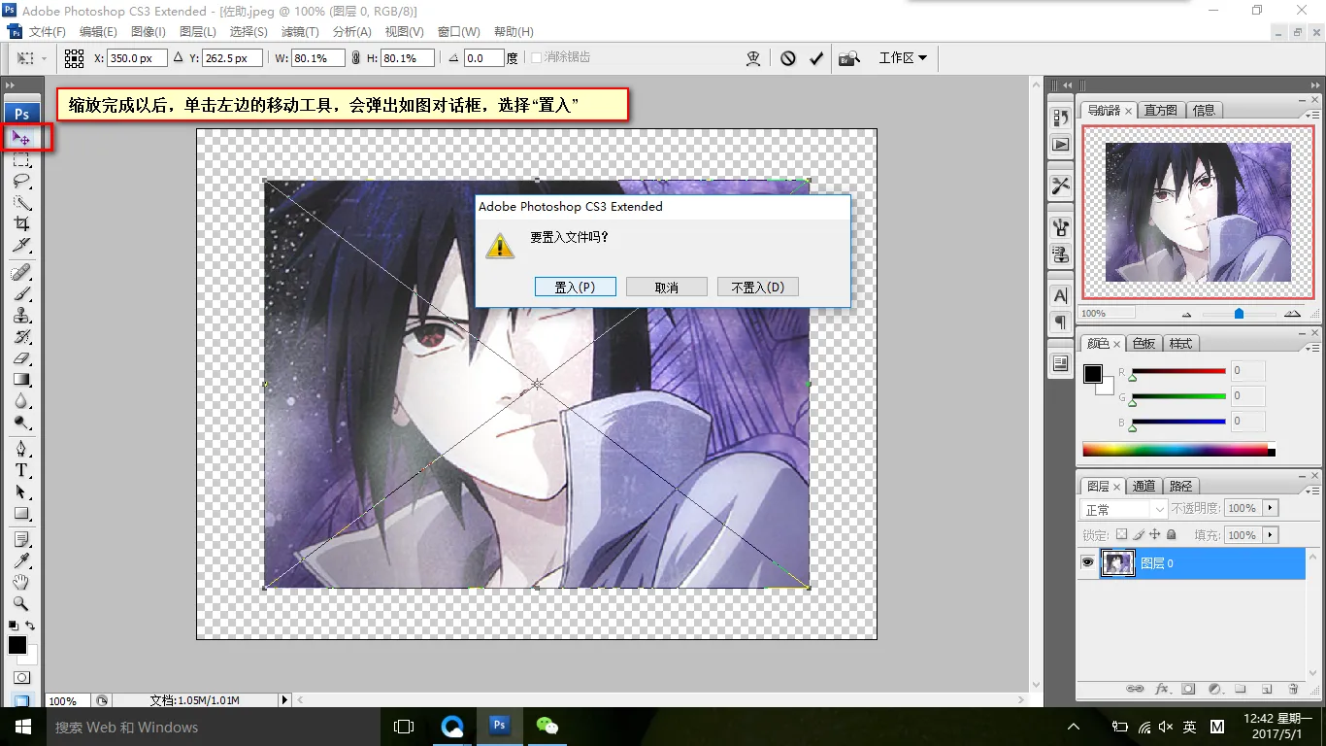
Task: Click the 取消 button in dialog
Action: pyautogui.click(x=666, y=288)
